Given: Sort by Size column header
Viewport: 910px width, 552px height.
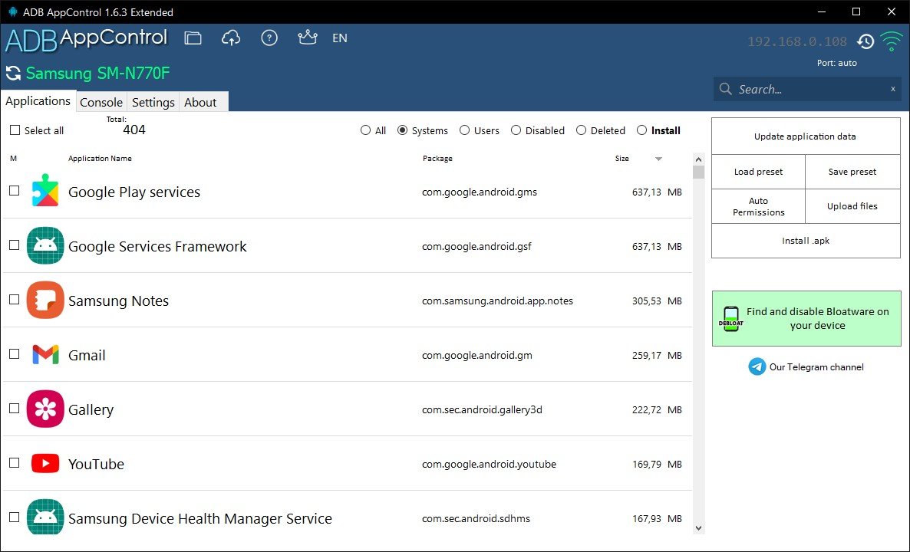Looking at the screenshot, I should [622, 158].
